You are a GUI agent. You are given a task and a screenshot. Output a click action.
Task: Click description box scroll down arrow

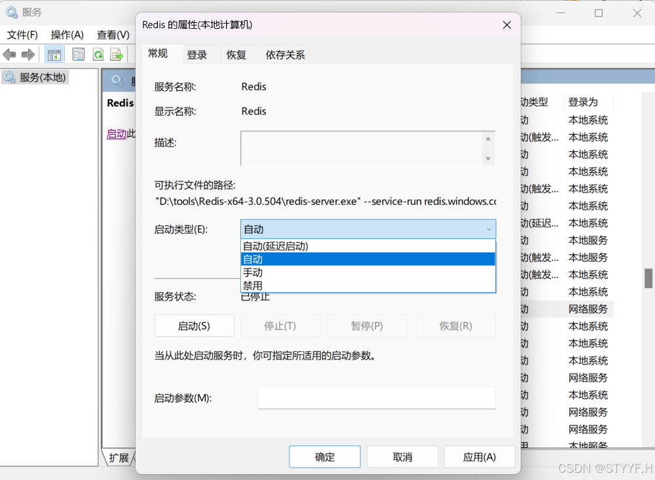tap(488, 158)
